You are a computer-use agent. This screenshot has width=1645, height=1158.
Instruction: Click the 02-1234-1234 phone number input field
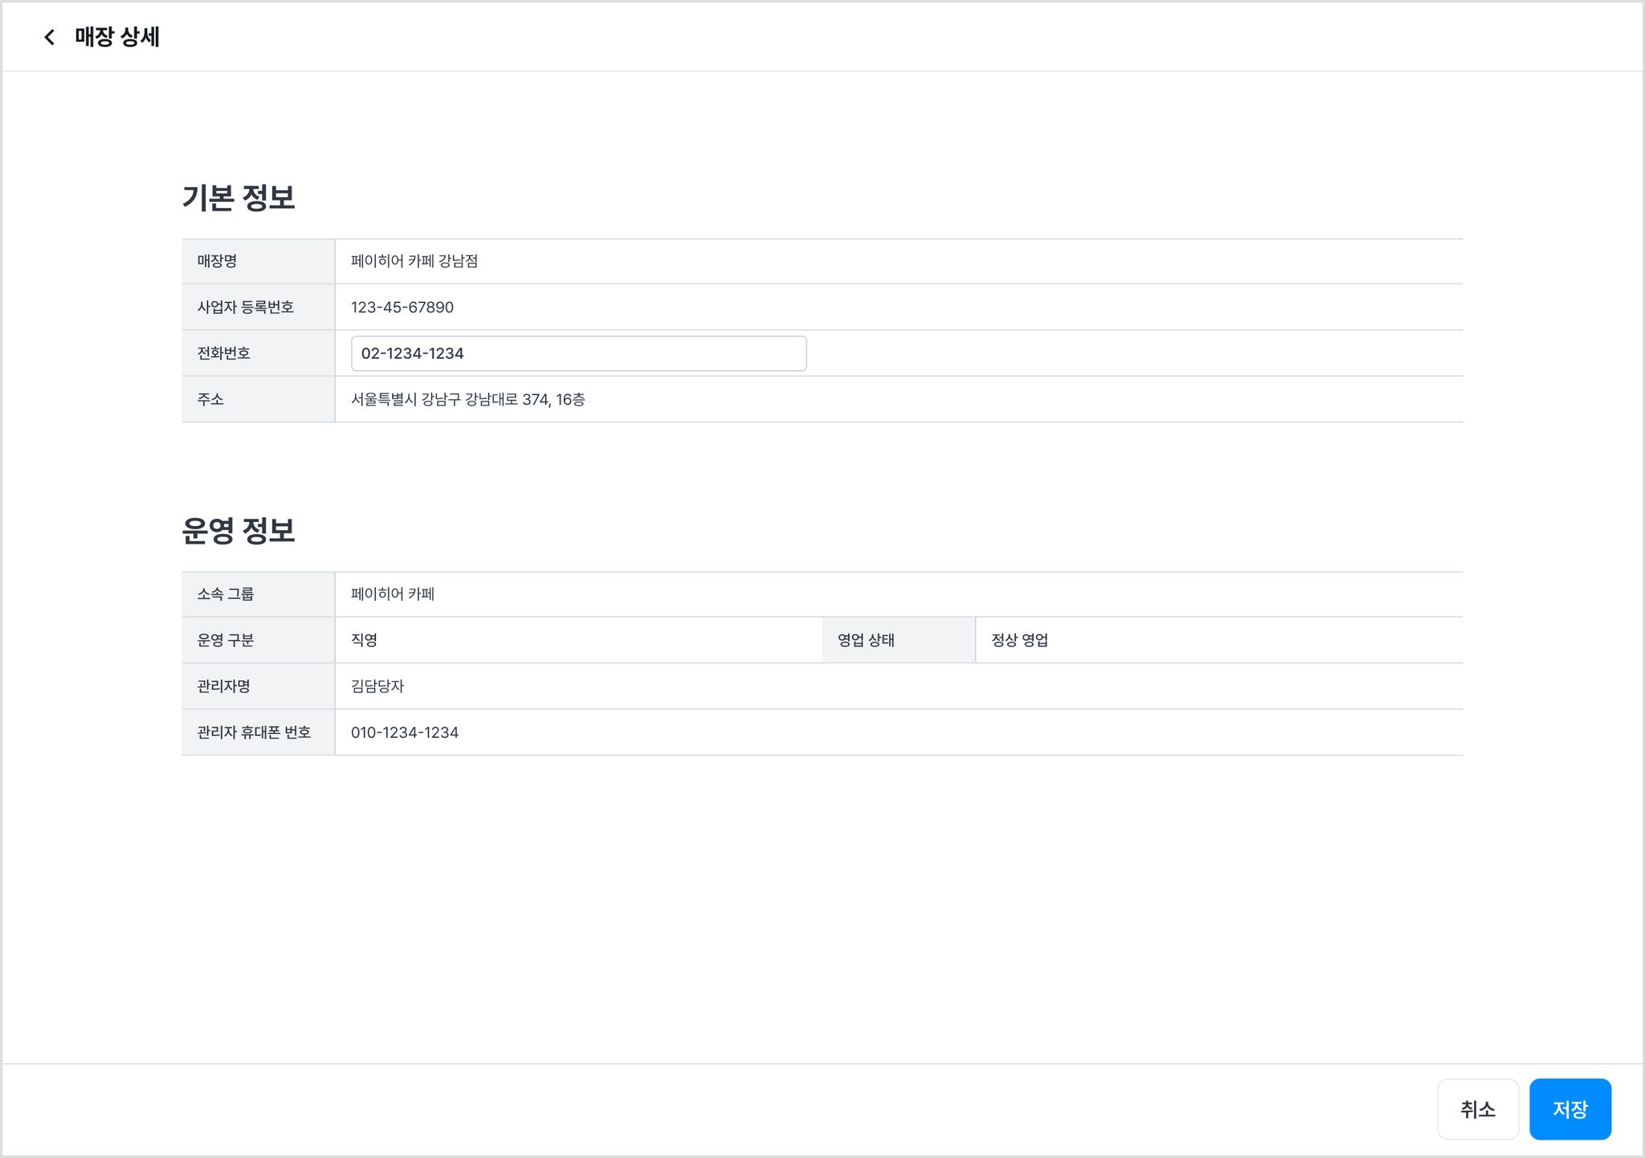(578, 353)
